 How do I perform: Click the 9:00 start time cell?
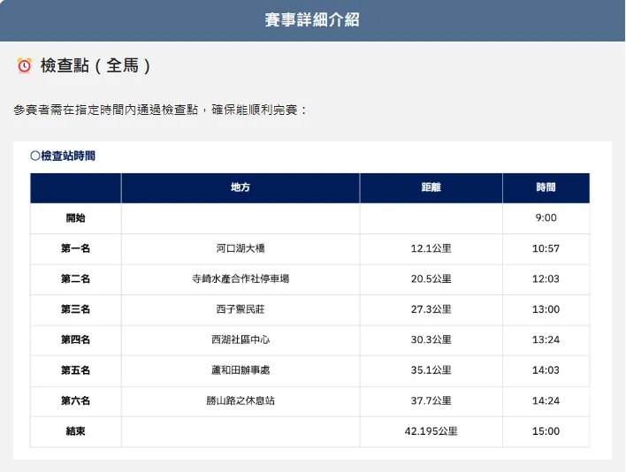(546, 218)
